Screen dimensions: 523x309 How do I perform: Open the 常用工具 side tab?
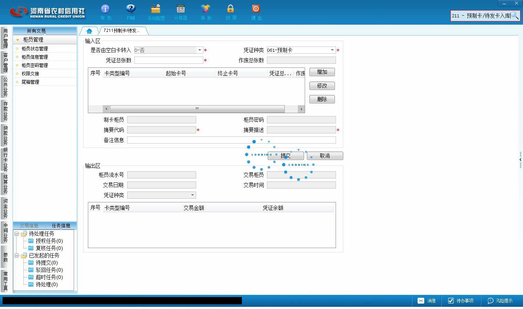pyautogui.click(x=5, y=281)
